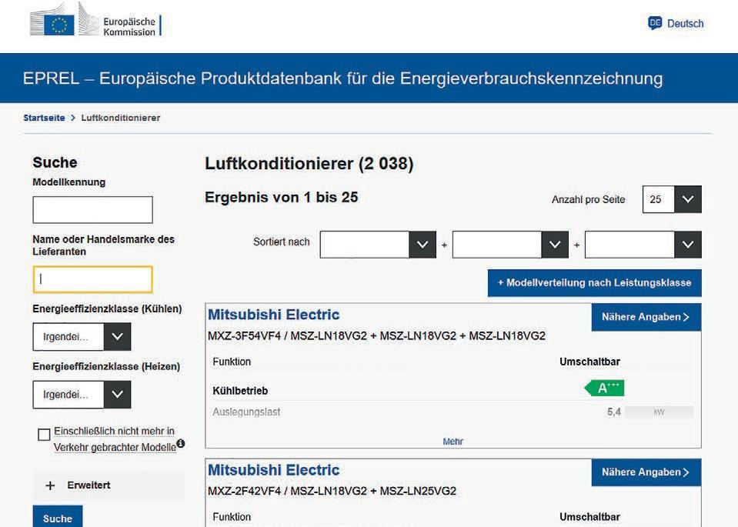
Task: Expand the Erweitert section
Action: tap(109, 485)
